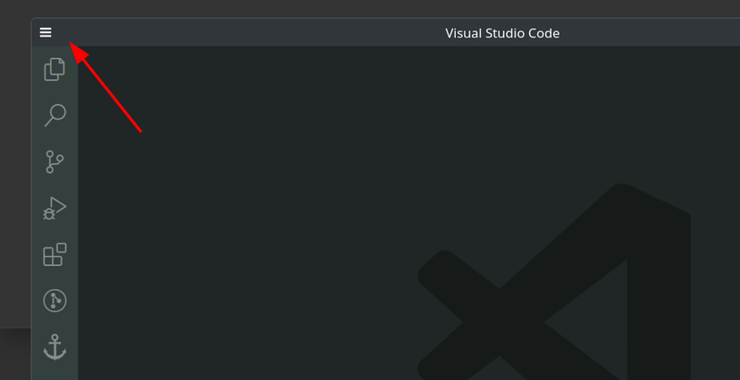The image size is (740, 380).
Task: Click the red arrow's arrowhead
Action: 78,53
